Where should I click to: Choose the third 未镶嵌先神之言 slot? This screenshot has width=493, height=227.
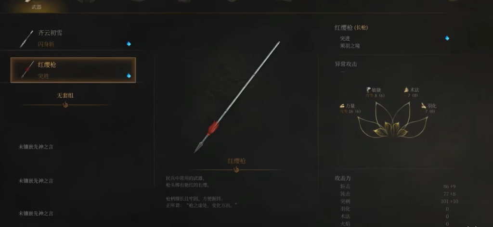(36, 214)
